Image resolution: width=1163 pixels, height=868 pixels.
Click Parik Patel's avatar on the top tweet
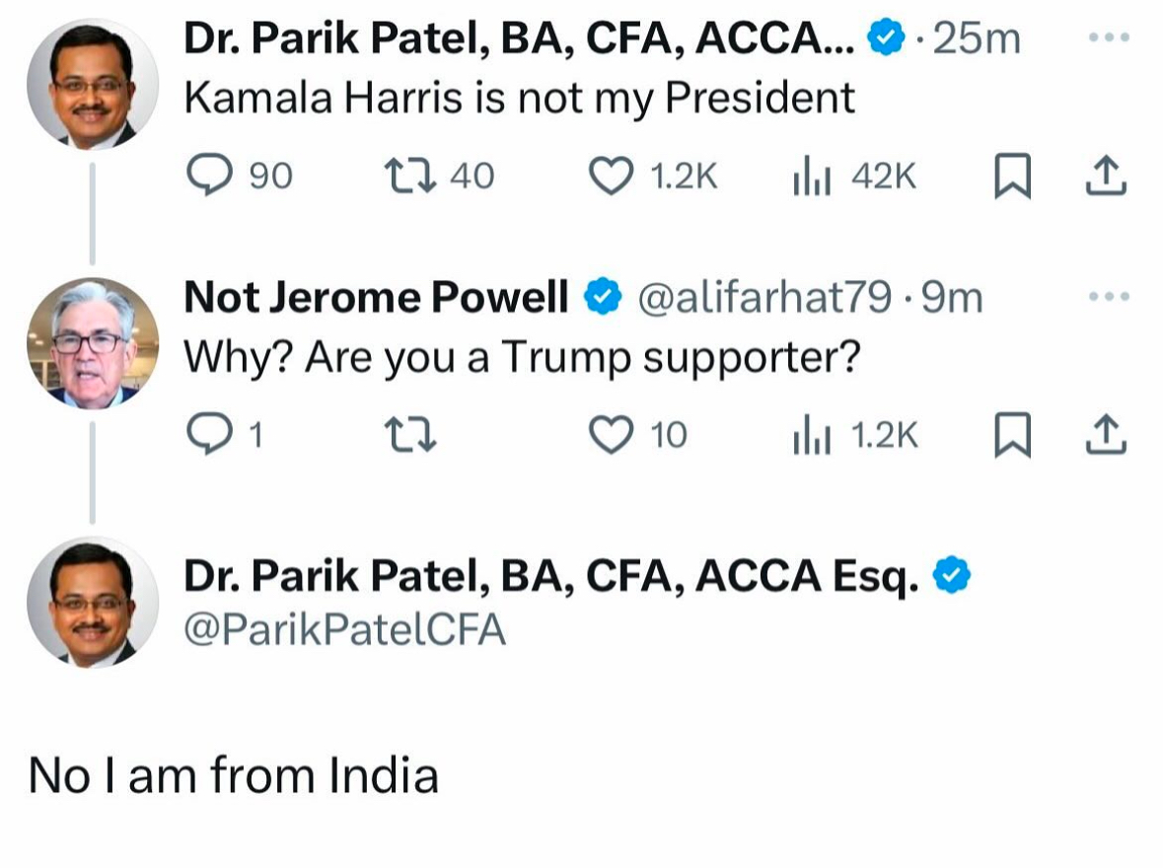[x=93, y=85]
